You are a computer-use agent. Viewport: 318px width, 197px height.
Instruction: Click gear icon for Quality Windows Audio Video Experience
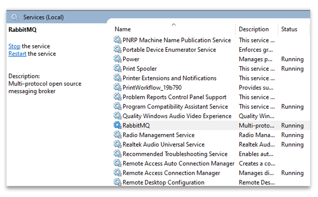click(x=118, y=116)
